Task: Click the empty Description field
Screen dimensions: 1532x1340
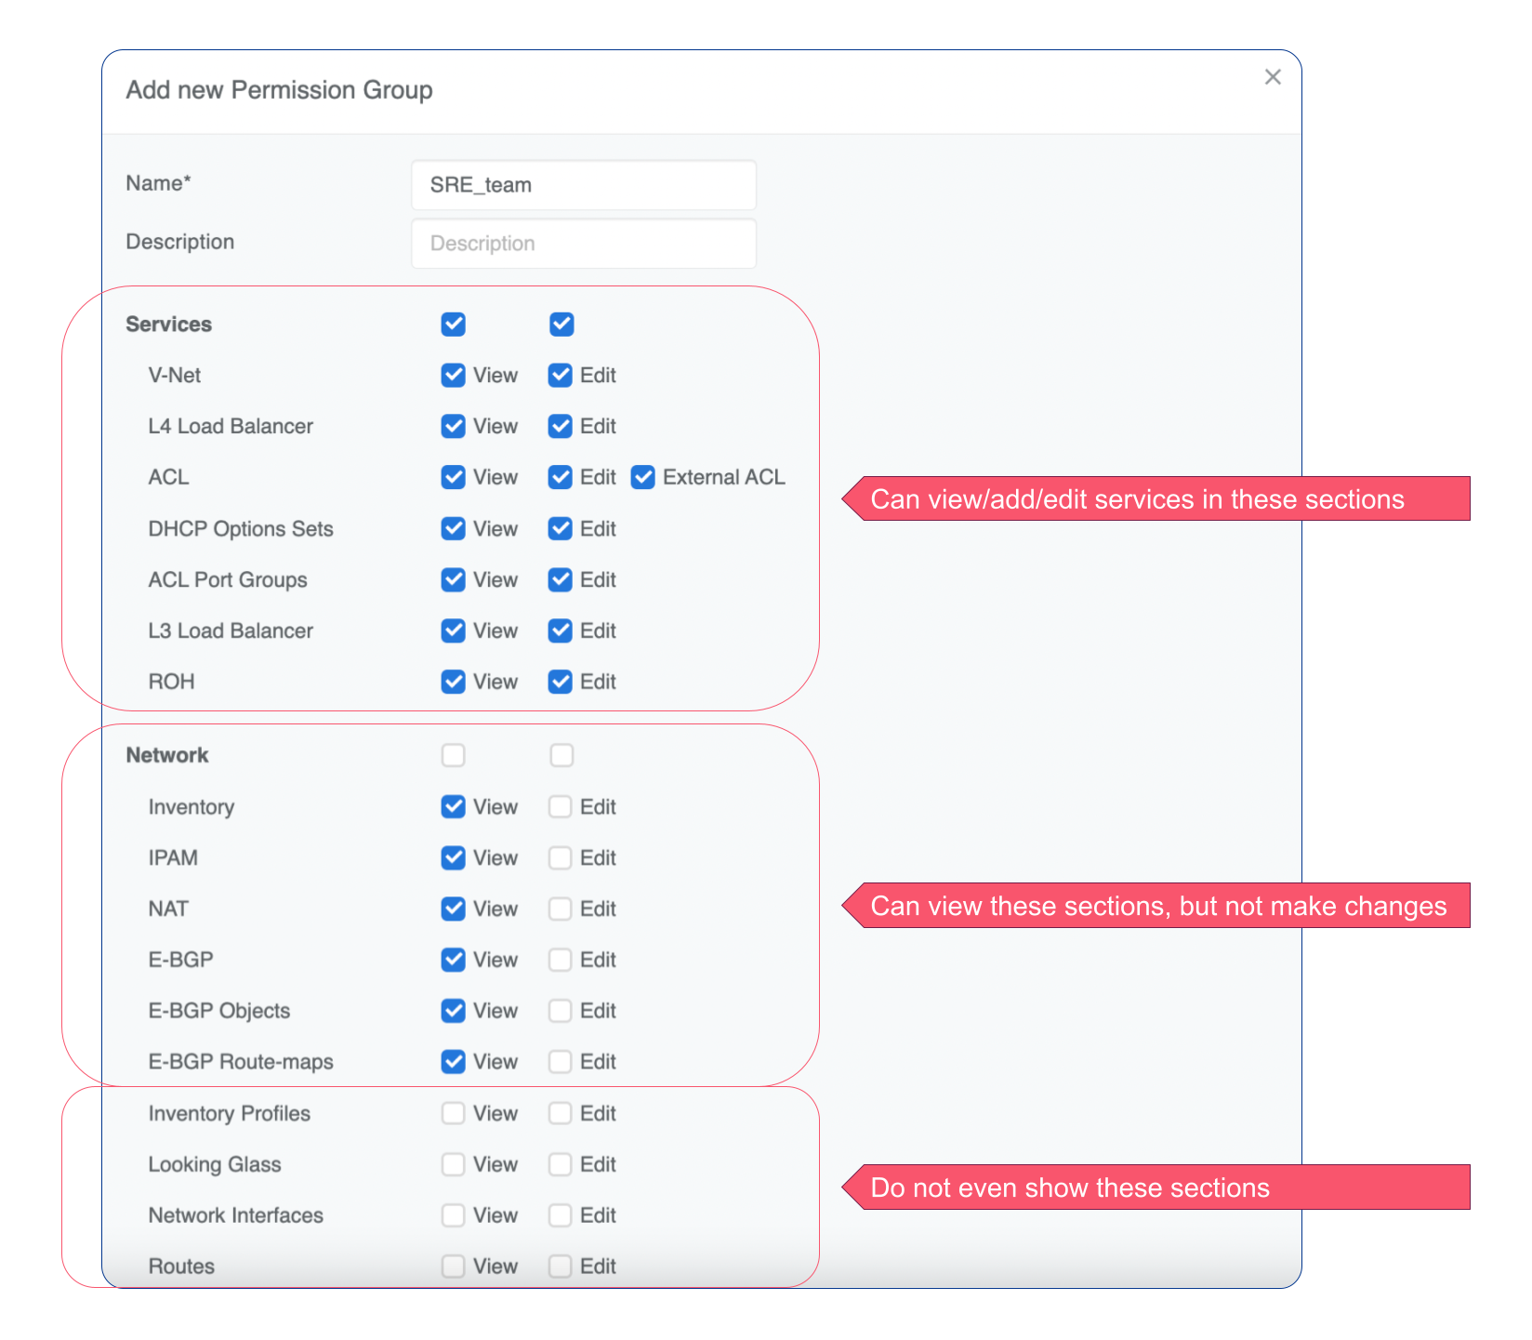Action: point(584,243)
